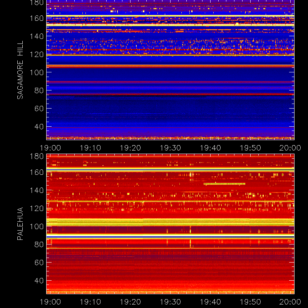Screen dimensions: 308x308
Task: Select the 80 tick label on Palehua plot
Action: (x=39, y=244)
